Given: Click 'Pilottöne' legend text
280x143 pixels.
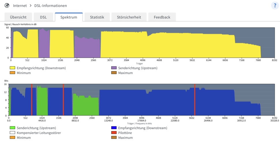Looking at the screenshot, I should [x=125, y=133].
